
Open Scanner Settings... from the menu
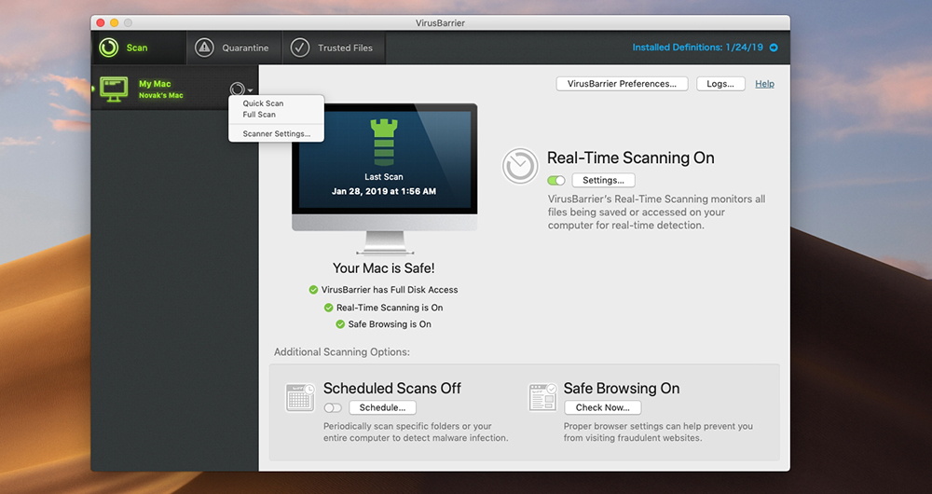[x=277, y=134]
